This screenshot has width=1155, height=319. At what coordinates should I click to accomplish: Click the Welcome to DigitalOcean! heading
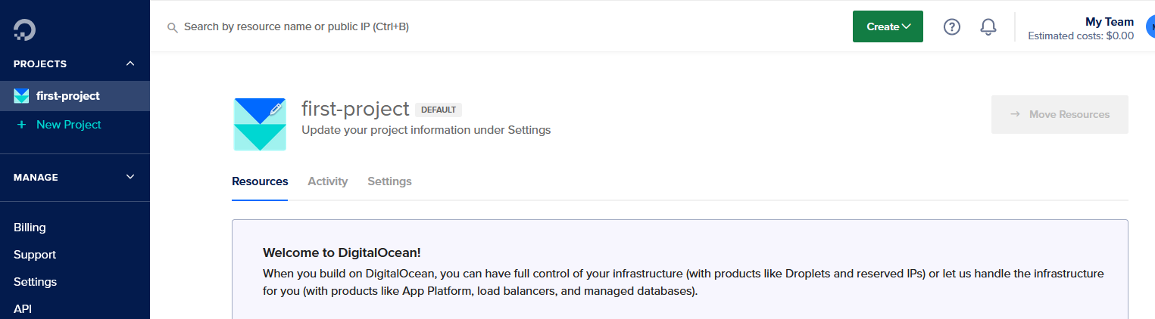pos(342,252)
